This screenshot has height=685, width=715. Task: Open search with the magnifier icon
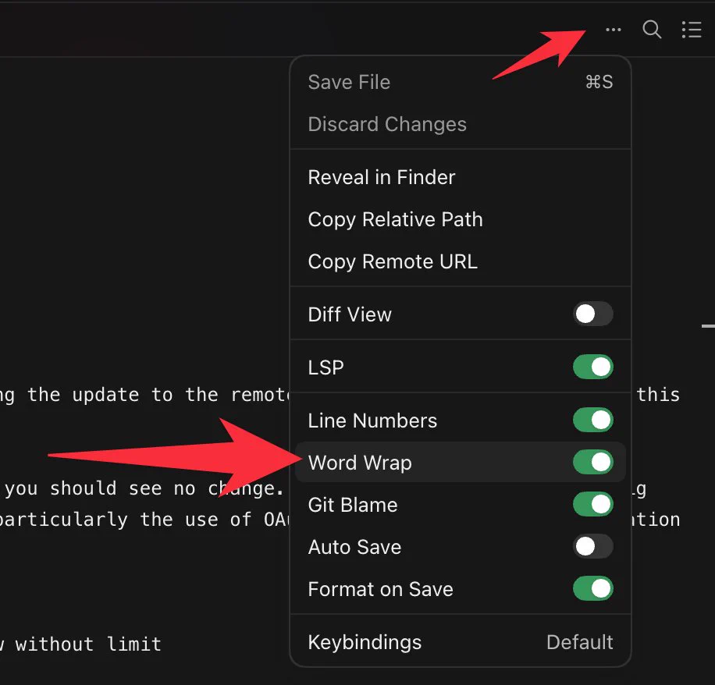[652, 30]
